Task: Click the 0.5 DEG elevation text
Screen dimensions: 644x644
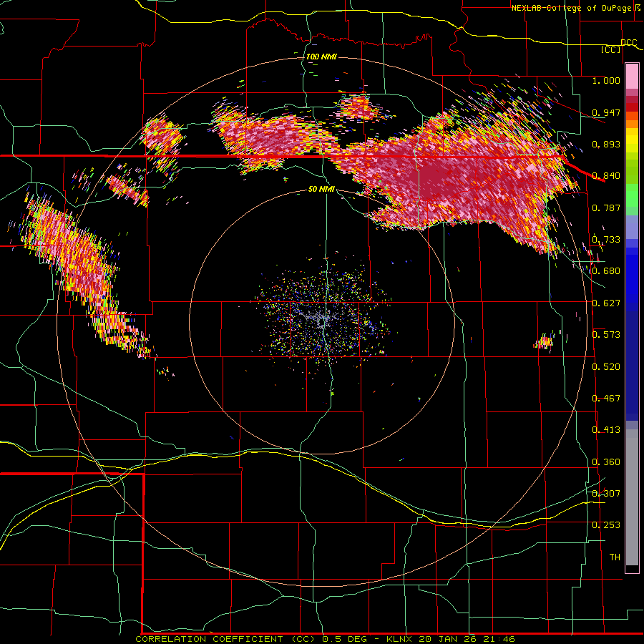Action: tap(346, 639)
